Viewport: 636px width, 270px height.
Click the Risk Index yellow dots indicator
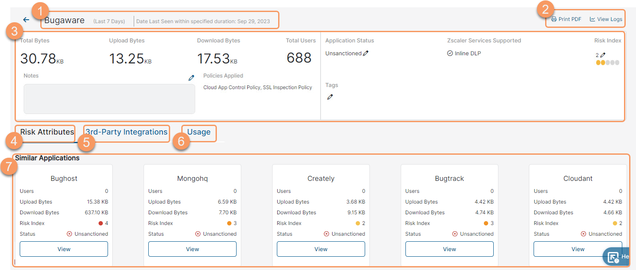pos(607,63)
